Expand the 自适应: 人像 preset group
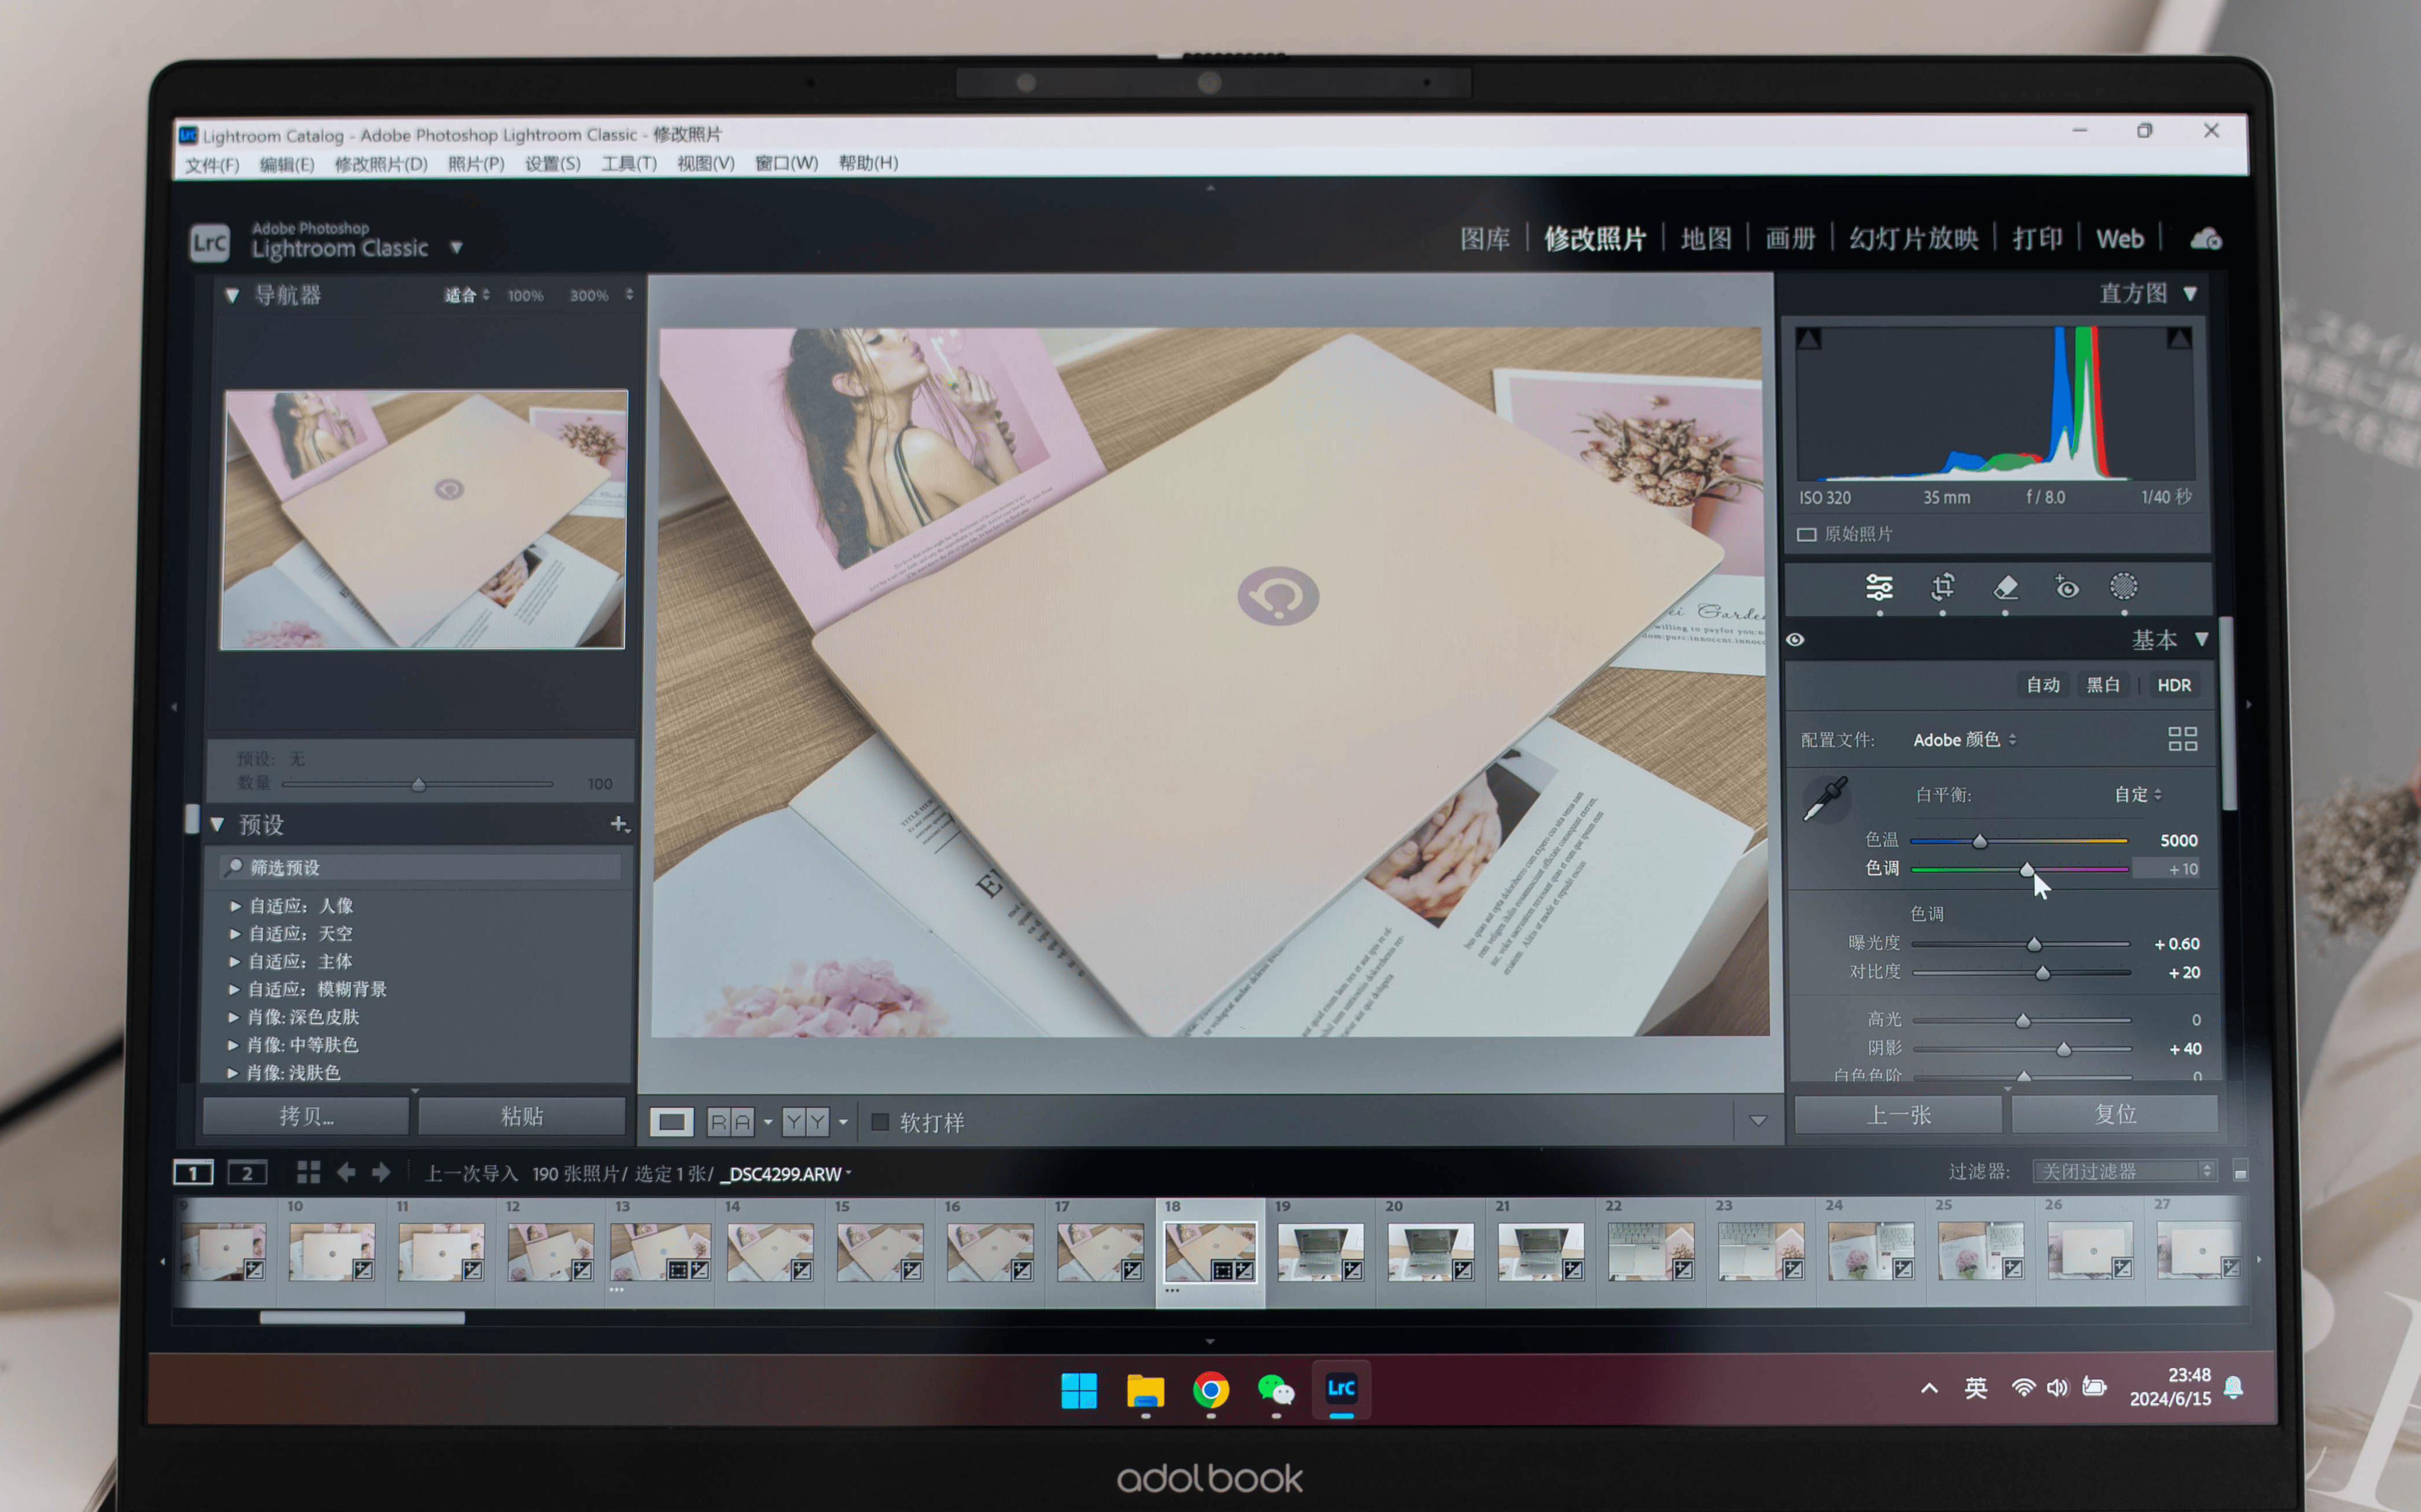This screenshot has width=2421, height=1512. (235, 906)
